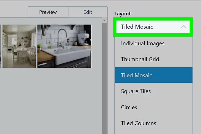Collapse the Layout dropdown with chevron arrow

click(183, 27)
